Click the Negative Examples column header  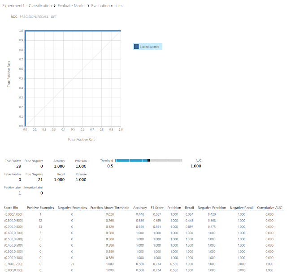(x=72, y=208)
